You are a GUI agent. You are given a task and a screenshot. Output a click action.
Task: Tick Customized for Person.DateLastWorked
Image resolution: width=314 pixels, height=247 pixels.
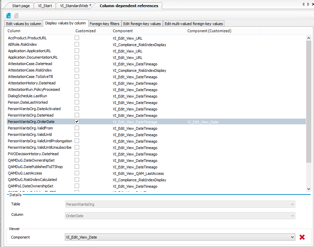(77, 102)
